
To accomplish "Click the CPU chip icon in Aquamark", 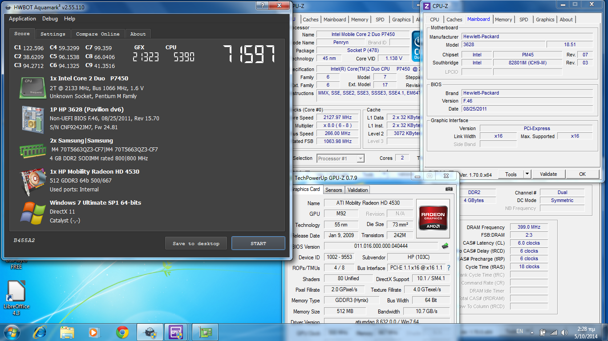I will pyautogui.click(x=33, y=87).
